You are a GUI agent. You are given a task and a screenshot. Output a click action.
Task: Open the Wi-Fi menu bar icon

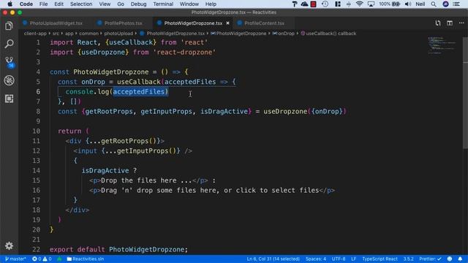point(359,4)
